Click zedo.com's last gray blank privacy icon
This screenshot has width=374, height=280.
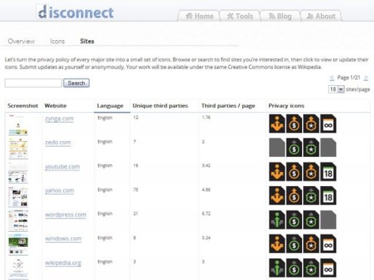click(x=328, y=148)
